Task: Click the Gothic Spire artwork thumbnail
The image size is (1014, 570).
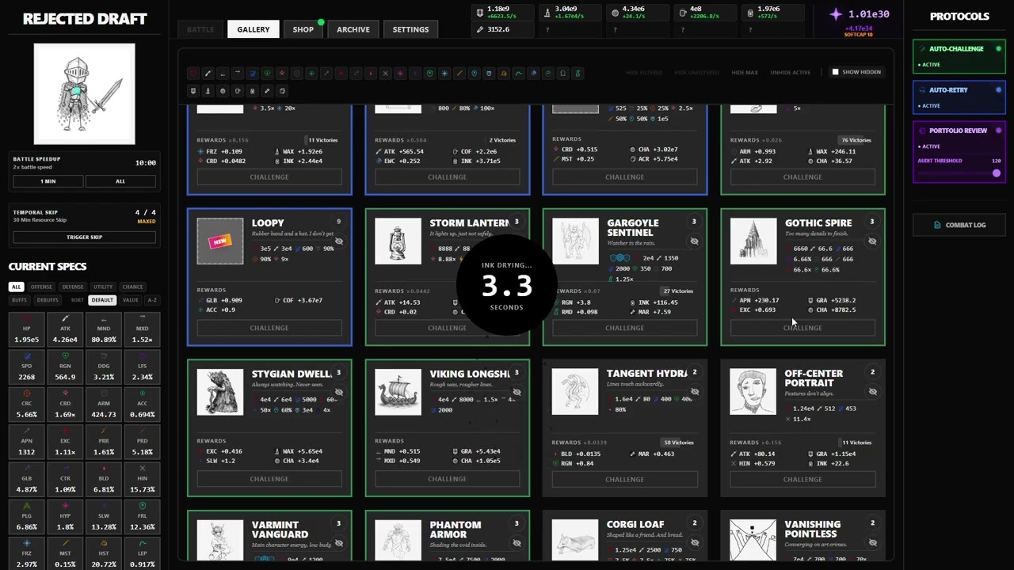Action: (x=753, y=241)
